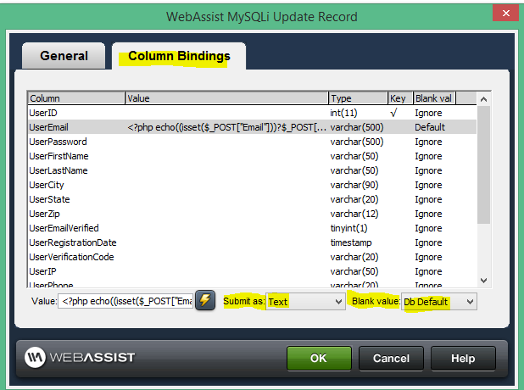
Task: Click the lightning bolt dynamic binding icon
Action: click(x=205, y=300)
